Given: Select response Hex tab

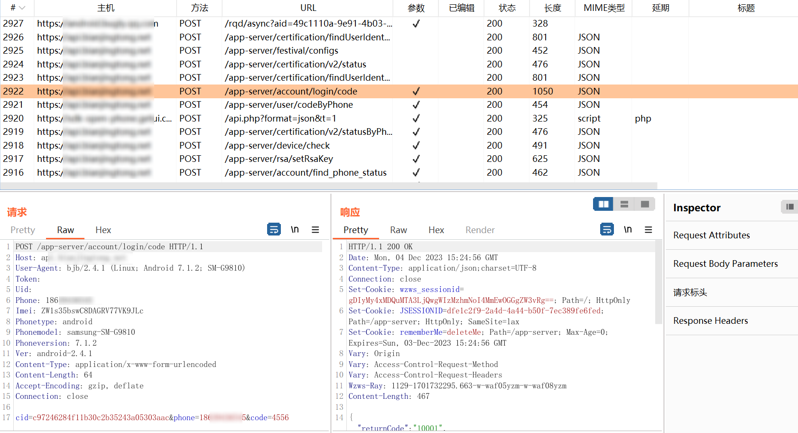Looking at the screenshot, I should [436, 230].
